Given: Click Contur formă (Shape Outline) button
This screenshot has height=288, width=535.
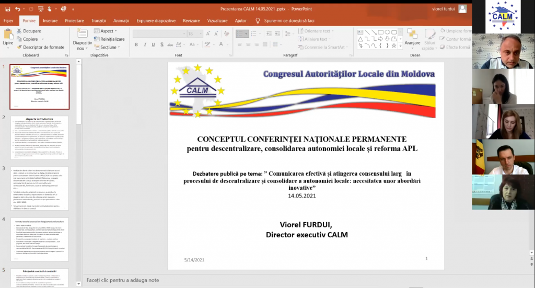Looking at the screenshot, I should 456,39.
